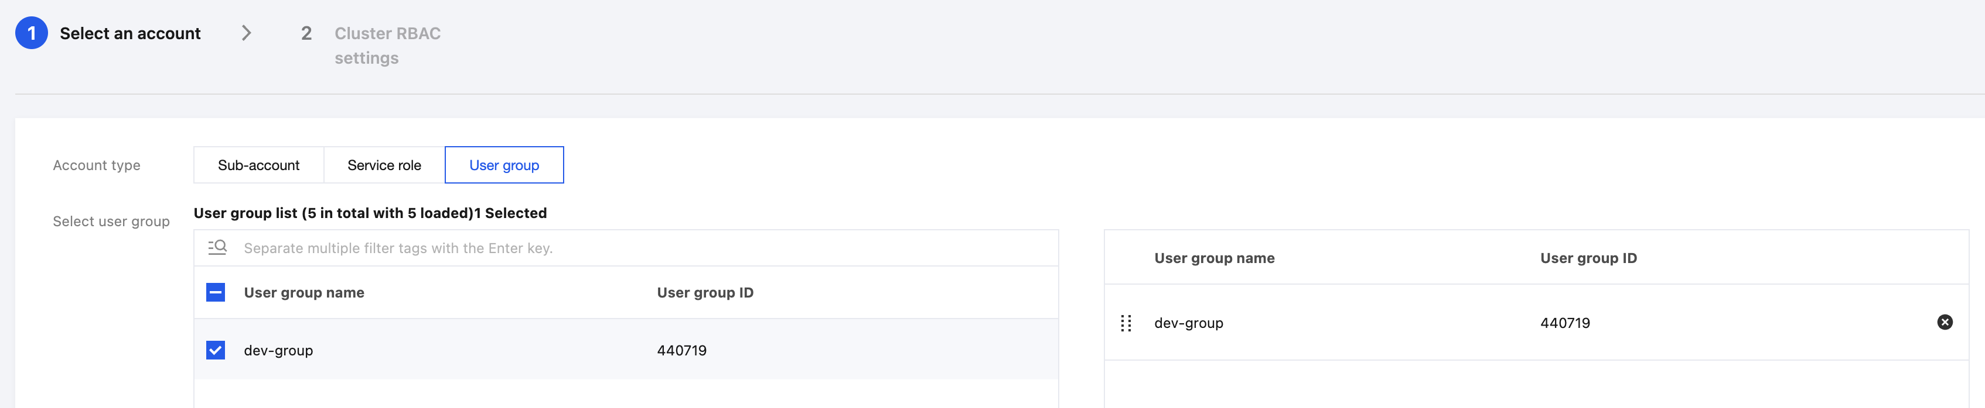Viewport: 1985px width, 408px height.
Task: Click the step 2 number indicator
Action: 306,33
